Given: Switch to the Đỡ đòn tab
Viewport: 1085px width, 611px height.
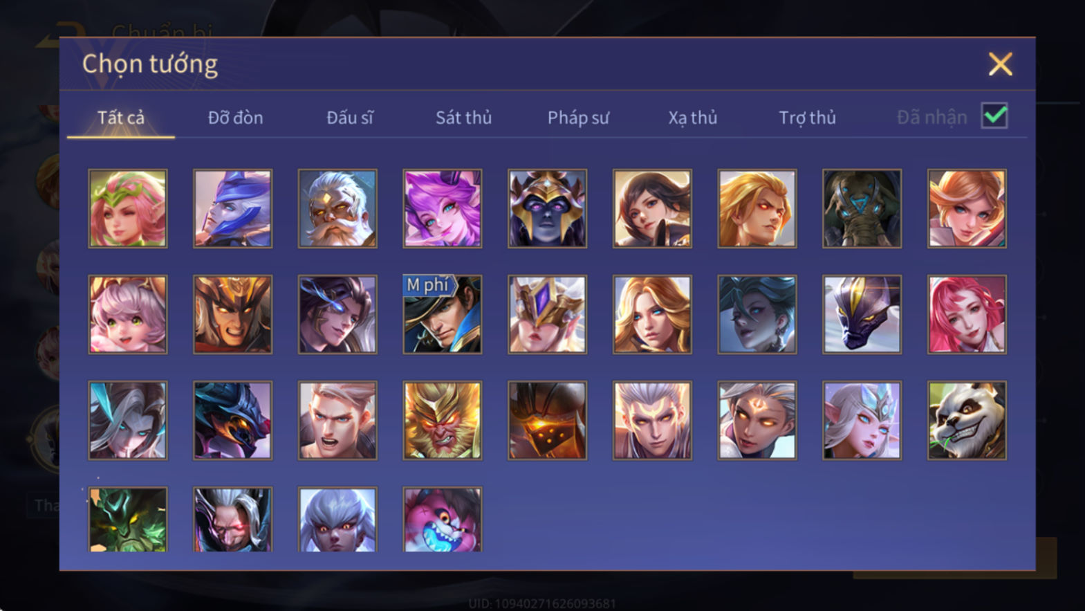Looking at the screenshot, I should tap(235, 118).
